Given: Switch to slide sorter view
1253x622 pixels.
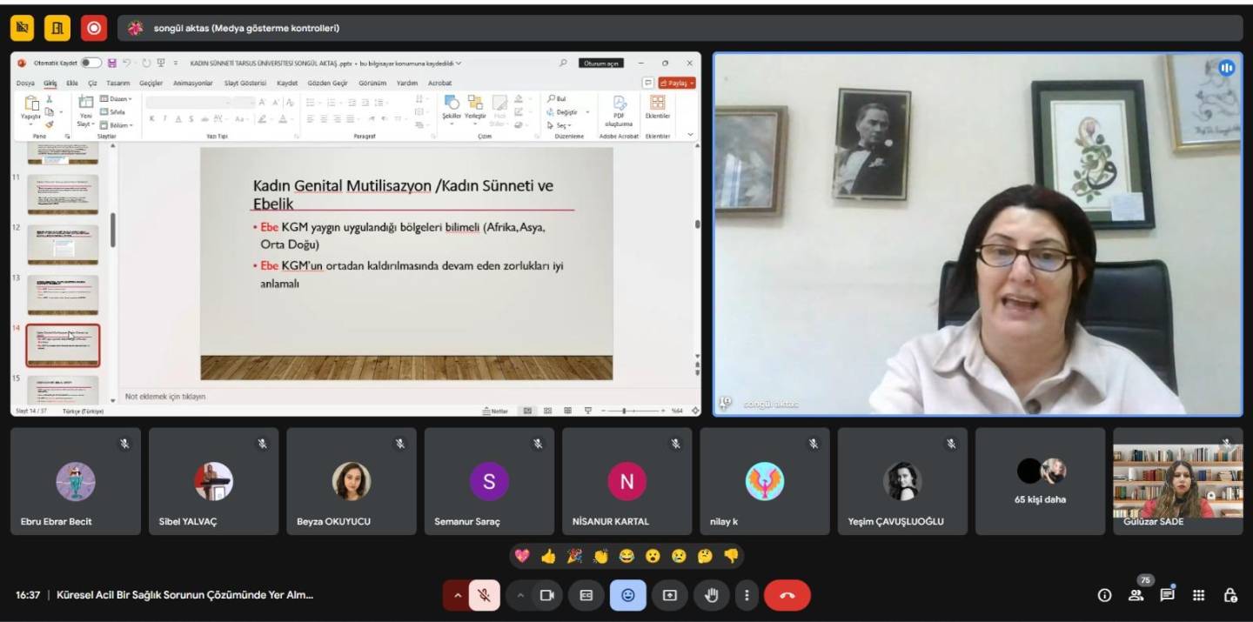Looking at the screenshot, I should pos(548,411).
